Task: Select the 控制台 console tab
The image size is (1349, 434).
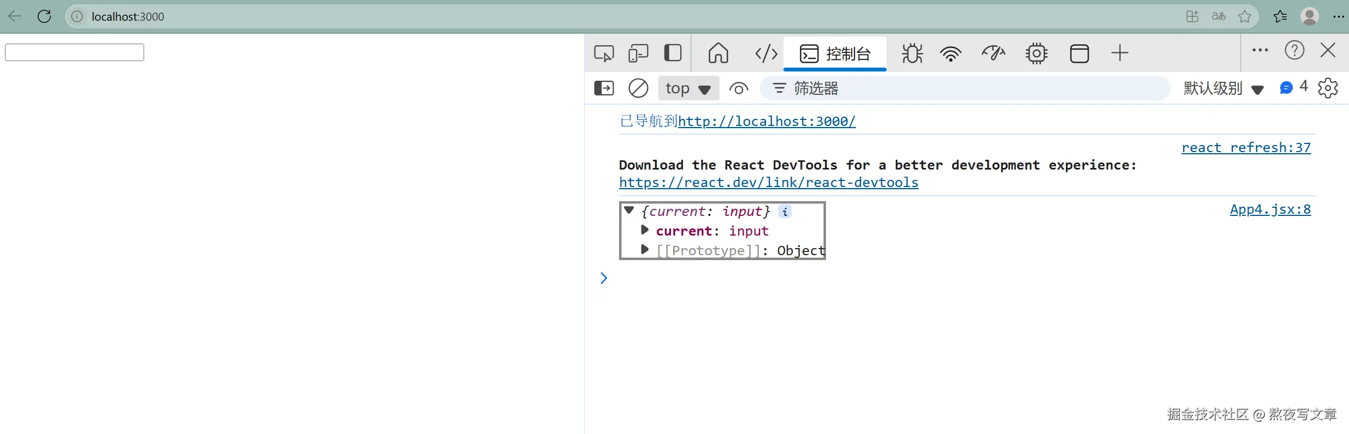Action: point(835,53)
